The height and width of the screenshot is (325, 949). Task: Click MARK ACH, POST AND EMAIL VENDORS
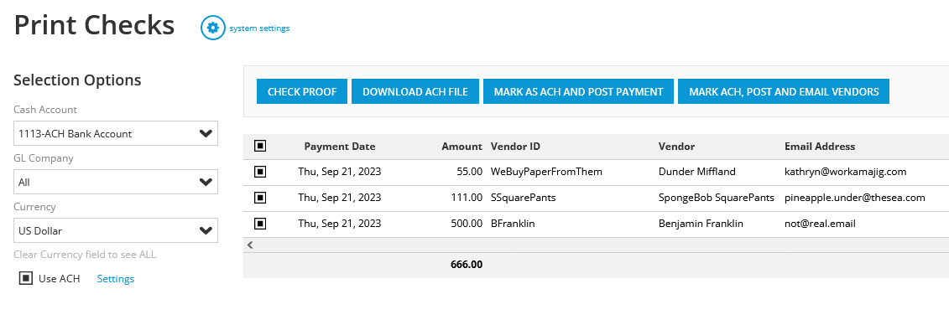click(784, 92)
